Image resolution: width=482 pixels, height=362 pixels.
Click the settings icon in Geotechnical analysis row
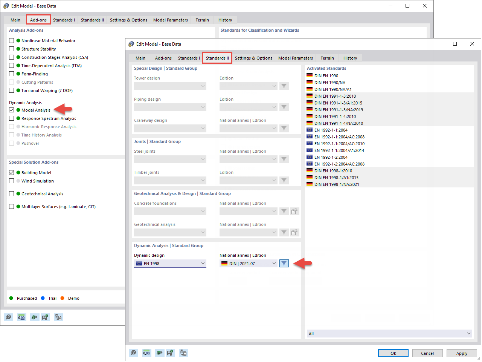pyautogui.click(x=294, y=233)
